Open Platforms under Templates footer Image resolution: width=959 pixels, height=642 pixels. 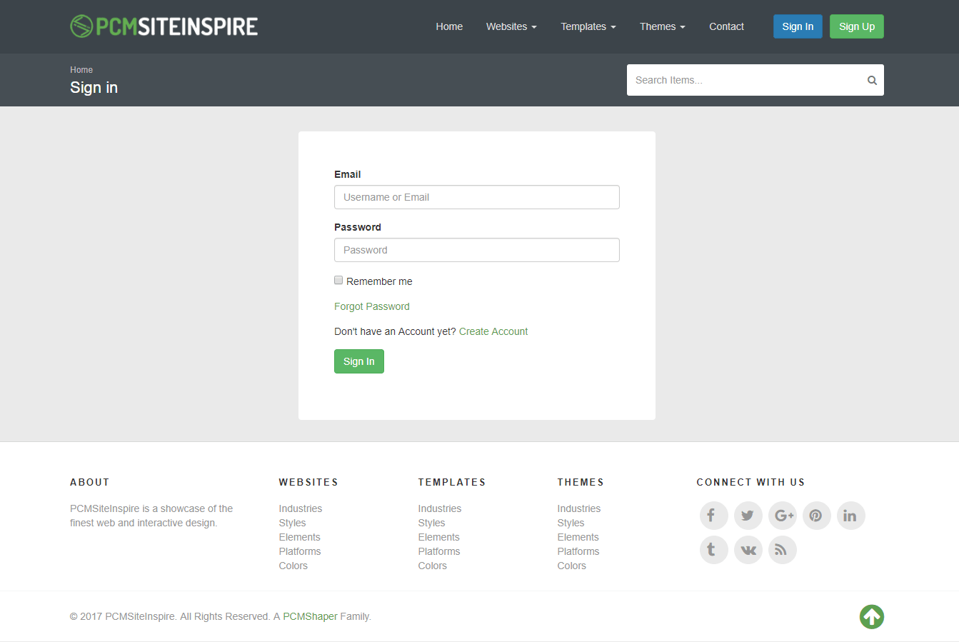pos(439,551)
